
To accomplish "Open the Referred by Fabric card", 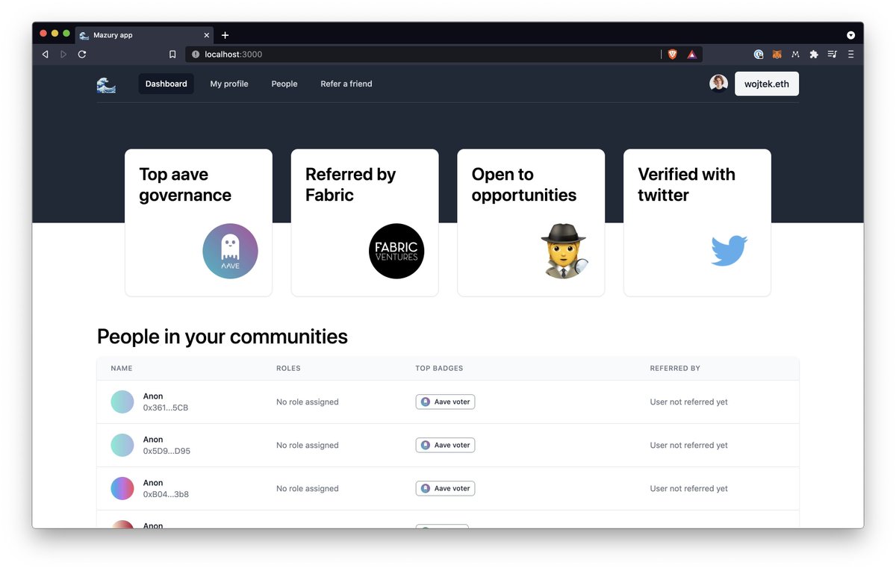I will point(364,222).
